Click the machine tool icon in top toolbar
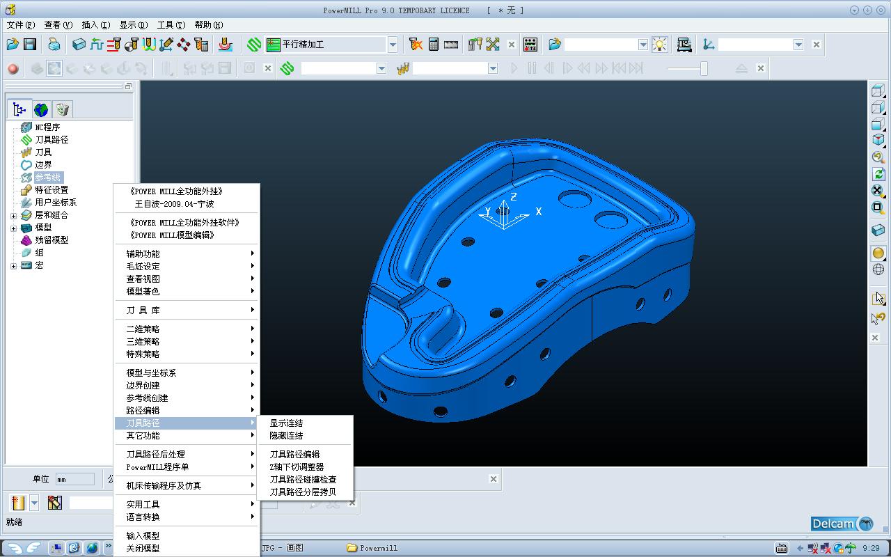This screenshot has width=891, height=557. [x=684, y=45]
